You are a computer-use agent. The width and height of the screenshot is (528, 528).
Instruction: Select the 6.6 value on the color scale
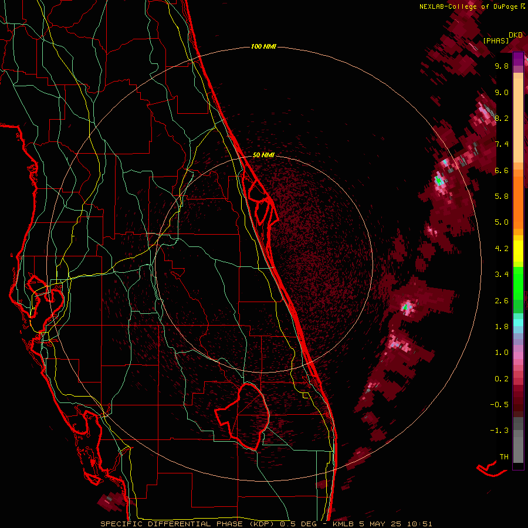(502, 170)
